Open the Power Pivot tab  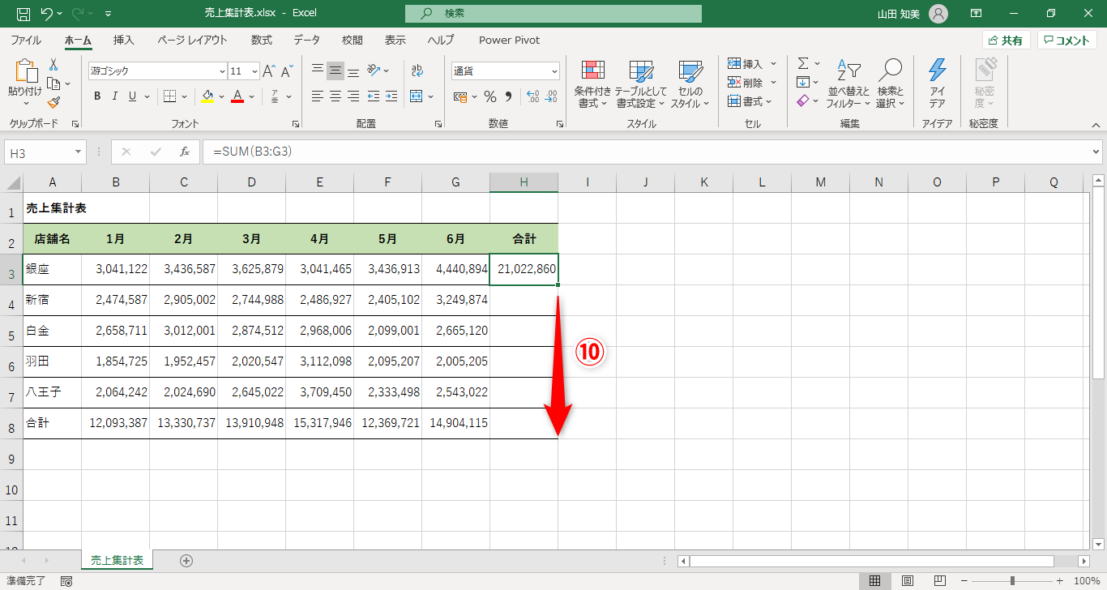tap(509, 40)
